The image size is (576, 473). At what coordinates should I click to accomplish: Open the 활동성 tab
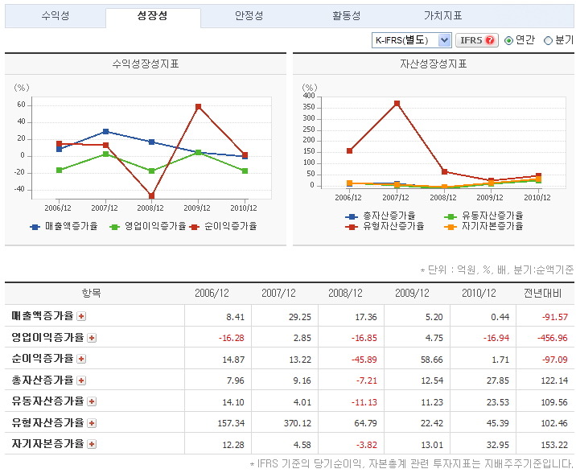pos(346,16)
